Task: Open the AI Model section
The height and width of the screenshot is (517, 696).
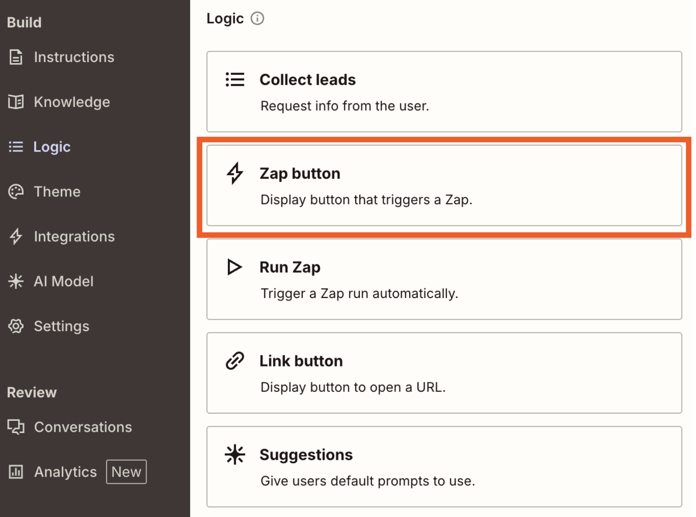Action: click(64, 281)
